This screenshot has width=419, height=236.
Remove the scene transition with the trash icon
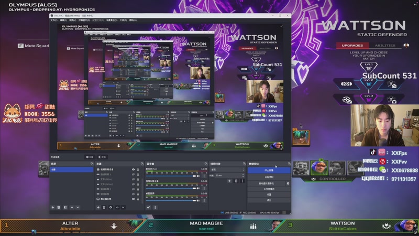click(236, 181)
